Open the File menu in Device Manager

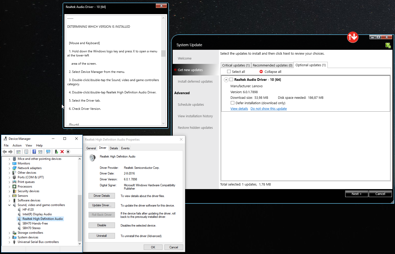(6, 145)
